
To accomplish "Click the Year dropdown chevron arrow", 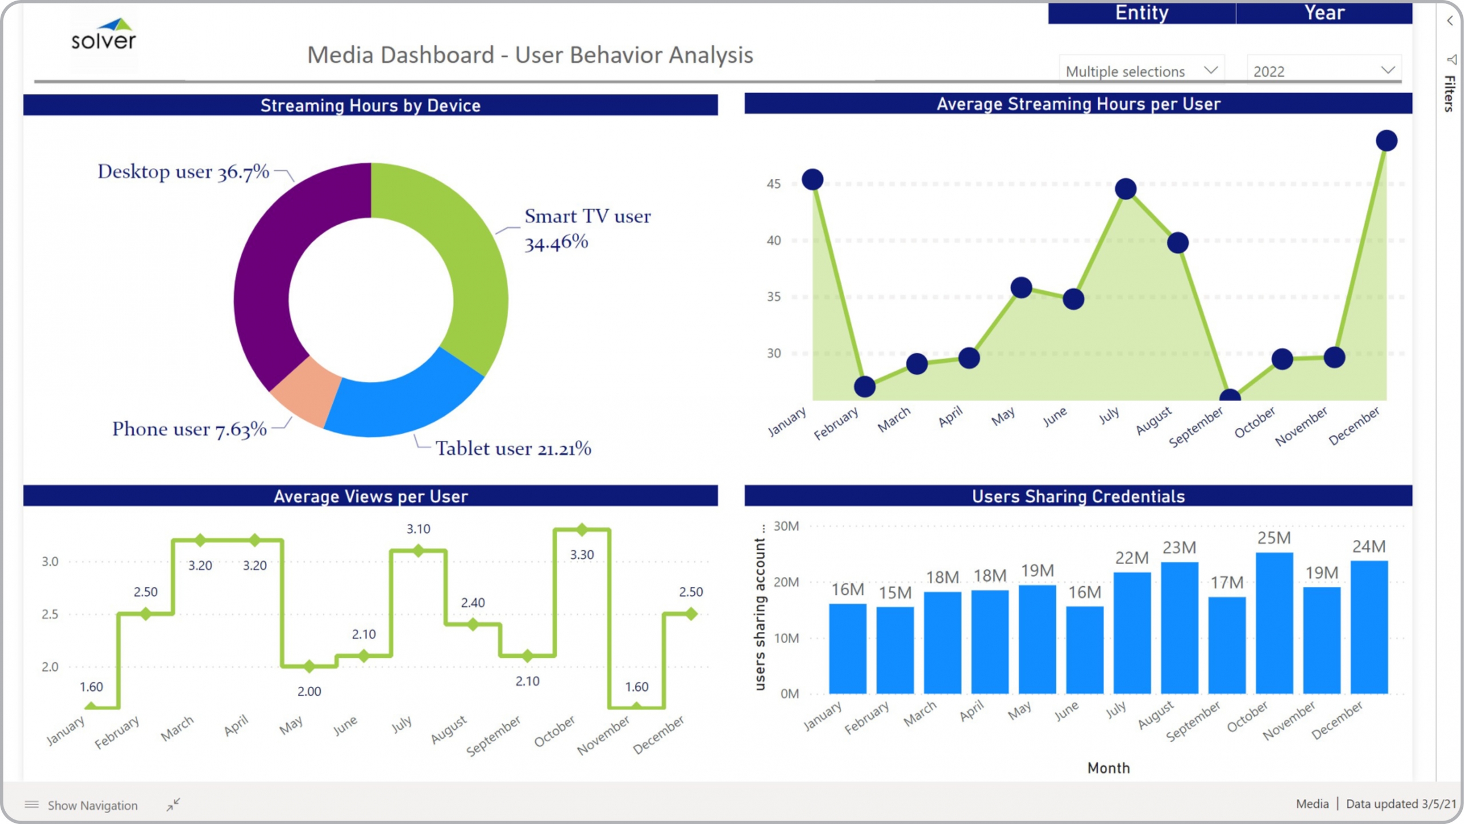I will pyautogui.click(x=1388, y=70).
